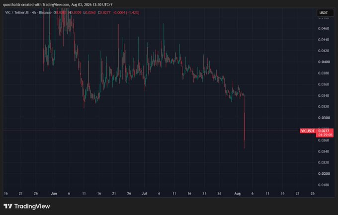Click the 0.0400 price axis label
The height and width of the screenshot is (215, 338).
coord(324,62)
